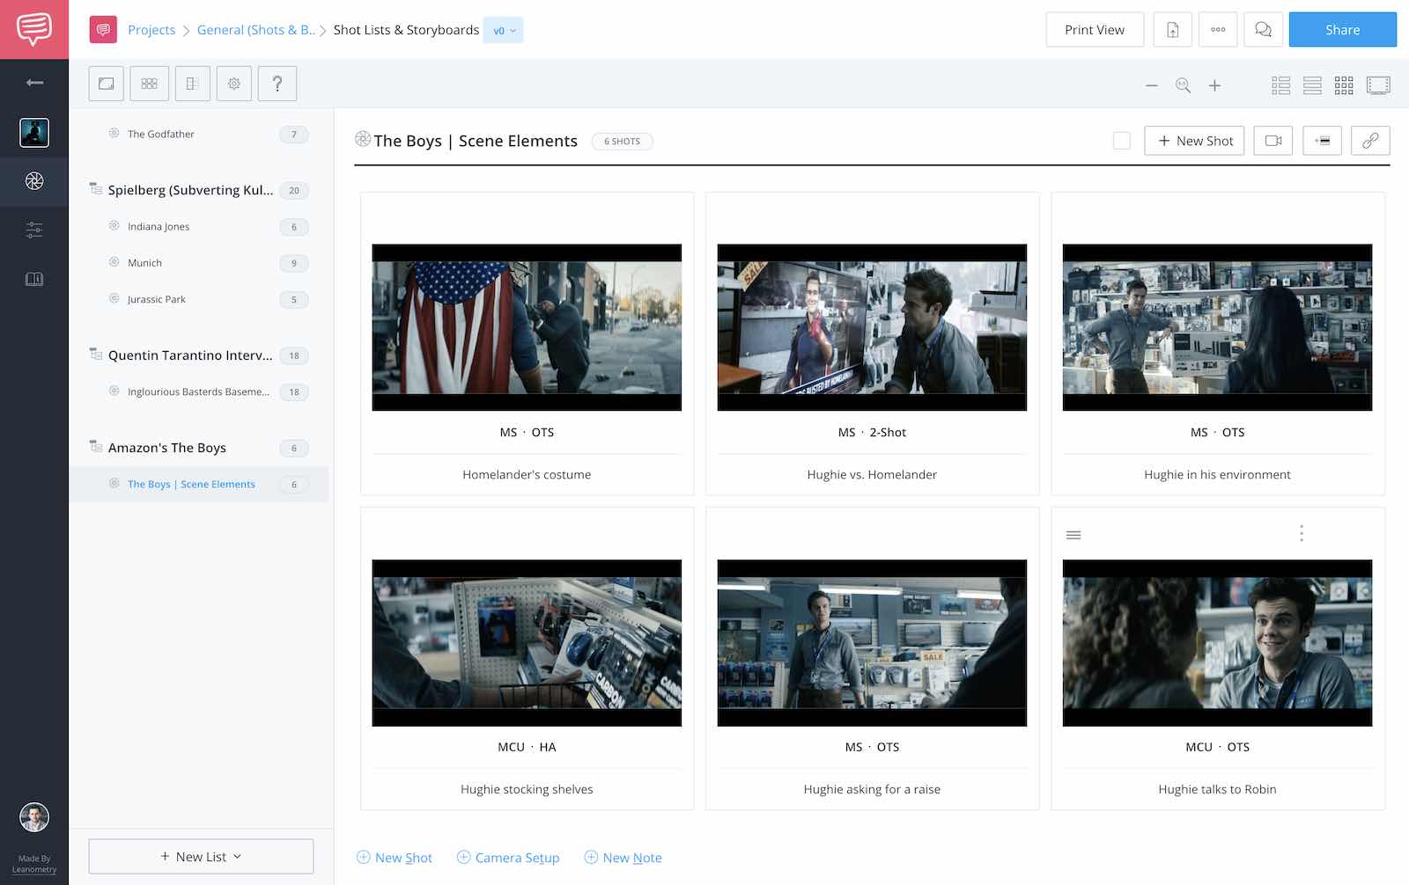
Task: Open Made By Leanometry link
Action: coord(34,864)
